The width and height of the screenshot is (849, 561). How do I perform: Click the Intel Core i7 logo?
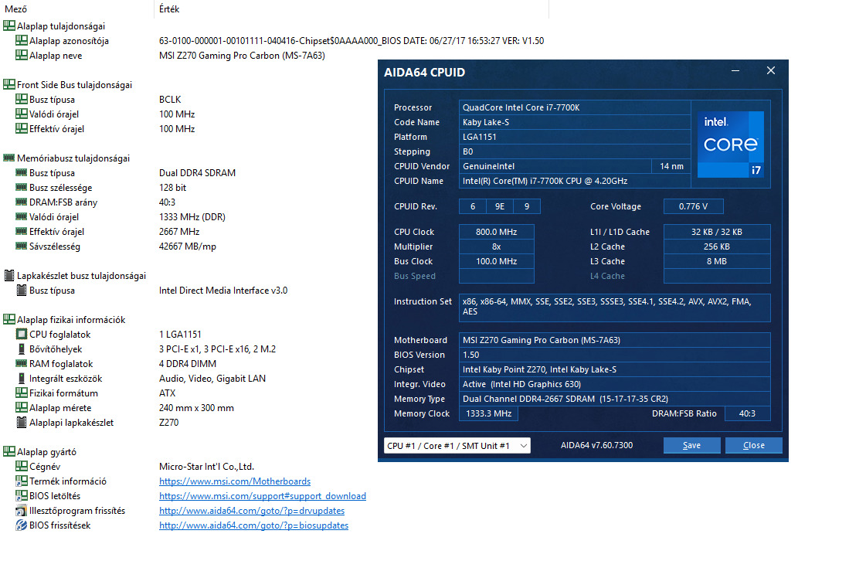pos(731,144)
